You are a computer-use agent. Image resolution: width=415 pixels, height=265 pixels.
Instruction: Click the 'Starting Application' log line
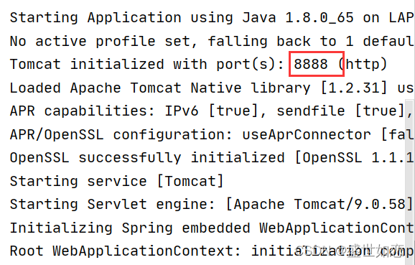click(x=212, y=18)
